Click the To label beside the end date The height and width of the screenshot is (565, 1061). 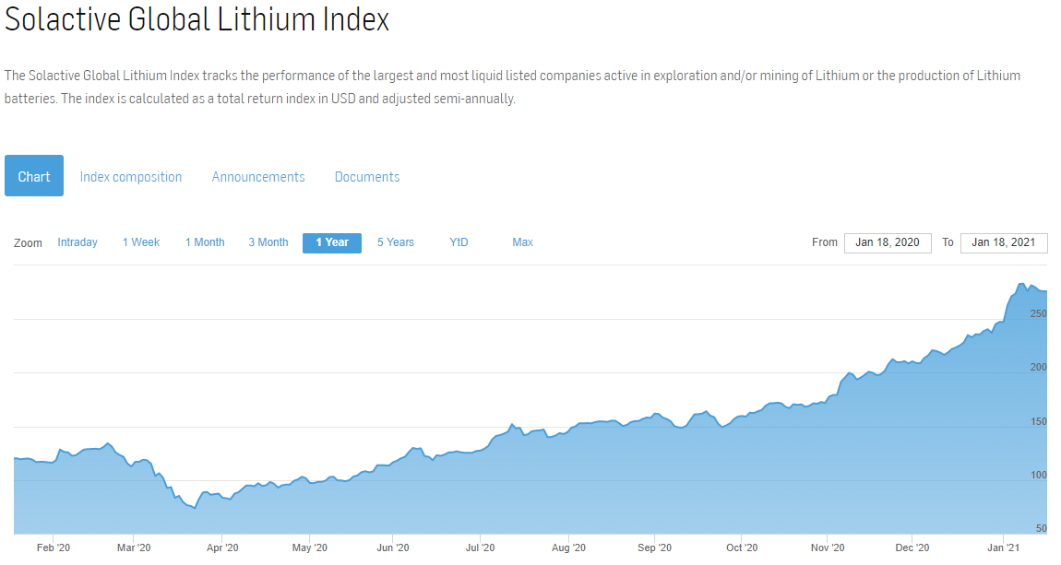tap(948, 242)
